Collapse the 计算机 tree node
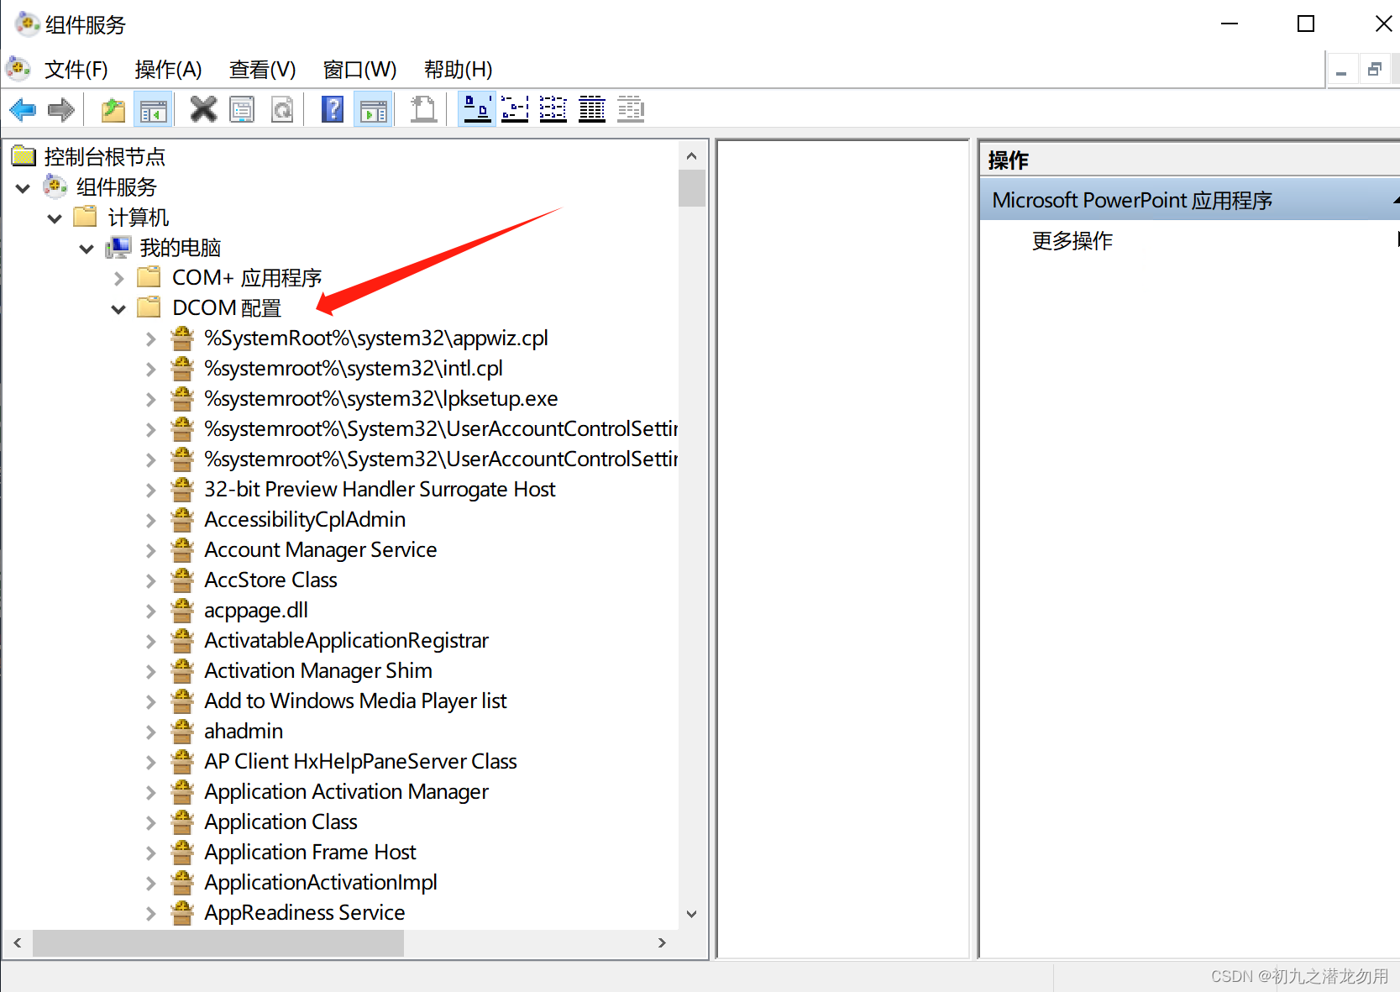Image resolution: width=1400 pixels, height=992 pixels. pyautogui.click(x=55, y=218)
